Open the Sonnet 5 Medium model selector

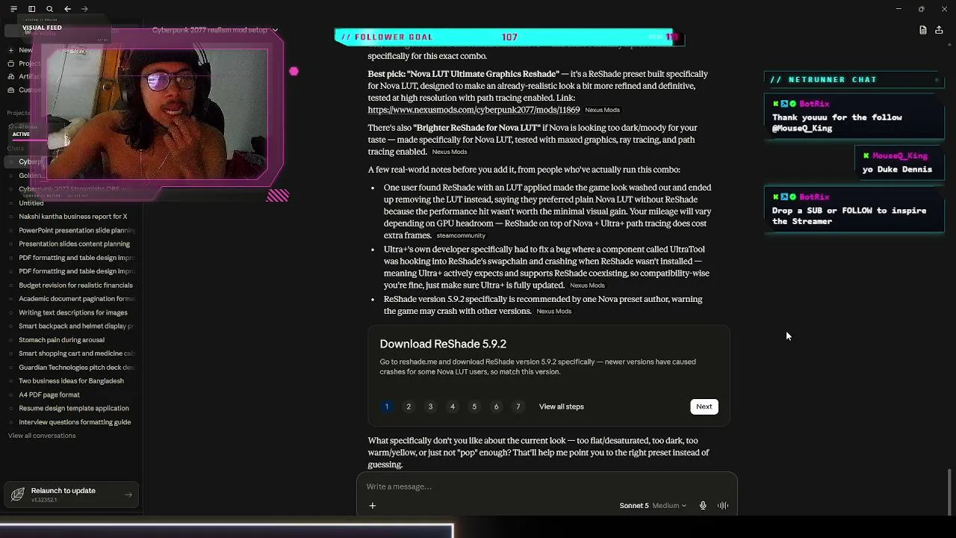[x=652, y=506]
